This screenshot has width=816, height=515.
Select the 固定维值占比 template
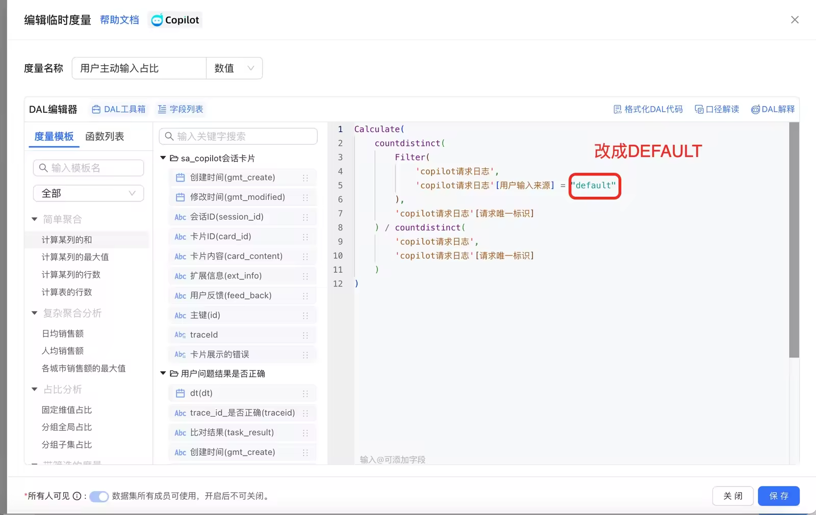click(67, 410)
